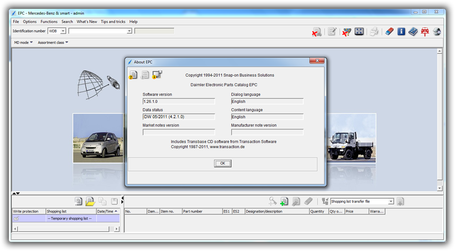Viewport: 455px width, 251px height.
Task: Click the transfer connection icon
Action: pos(325,201)
